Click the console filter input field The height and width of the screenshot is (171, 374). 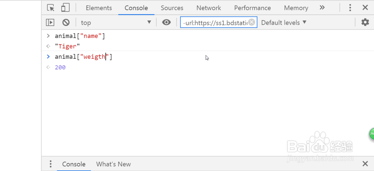coord(215,22)
